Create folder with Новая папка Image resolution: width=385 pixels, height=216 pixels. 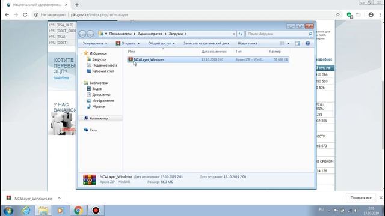tap(247, 43)
